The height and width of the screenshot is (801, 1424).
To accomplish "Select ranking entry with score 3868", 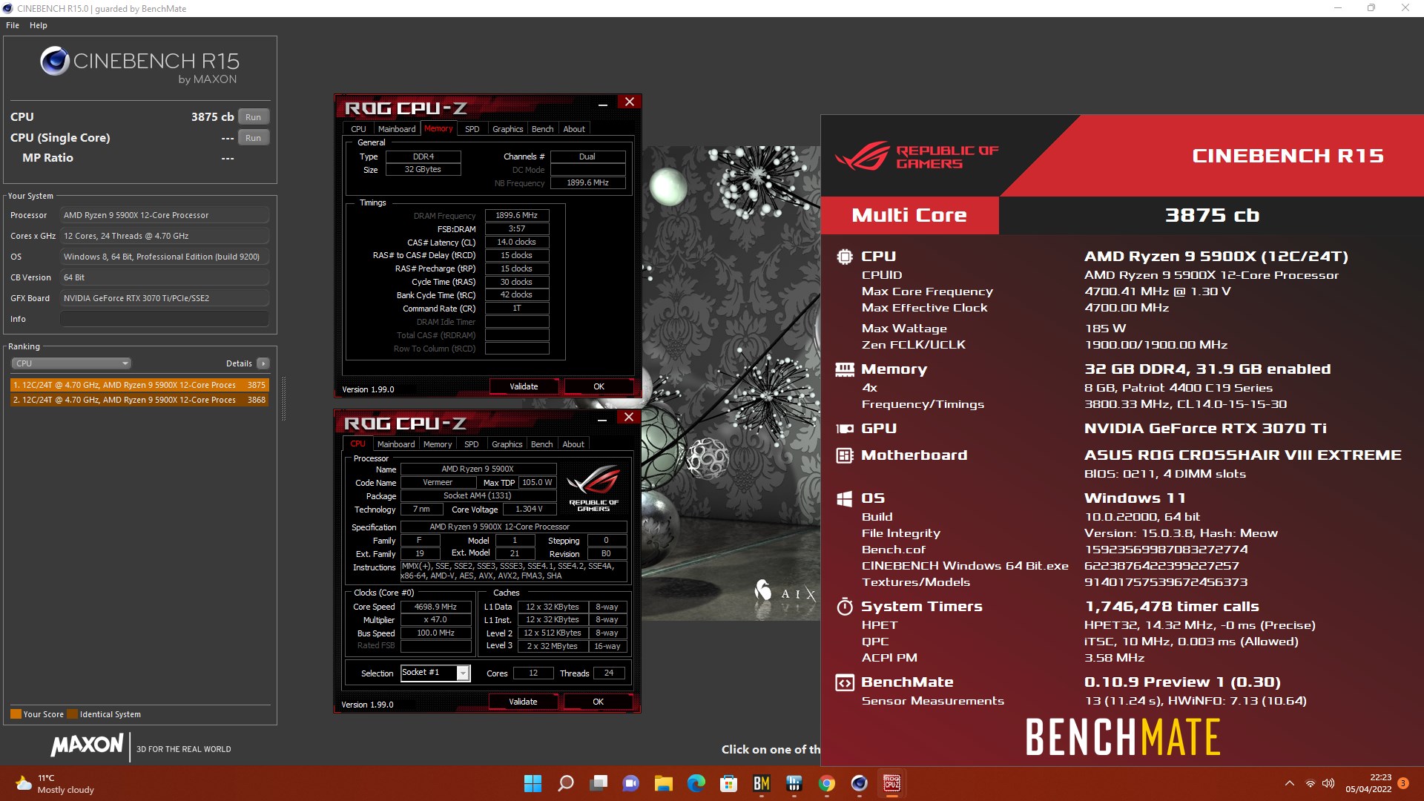I will (139, 400).
